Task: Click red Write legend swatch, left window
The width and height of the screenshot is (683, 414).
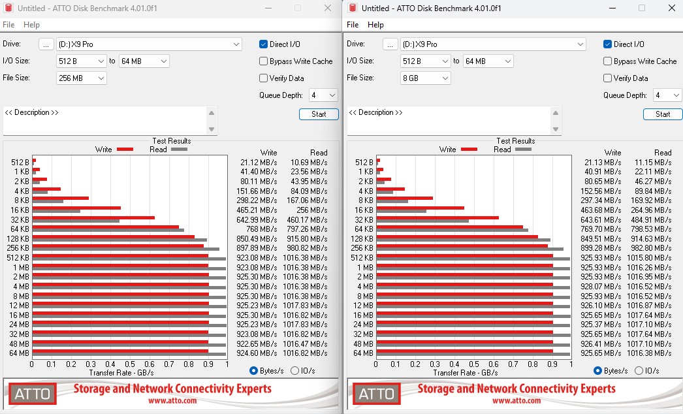Action: 125,150
